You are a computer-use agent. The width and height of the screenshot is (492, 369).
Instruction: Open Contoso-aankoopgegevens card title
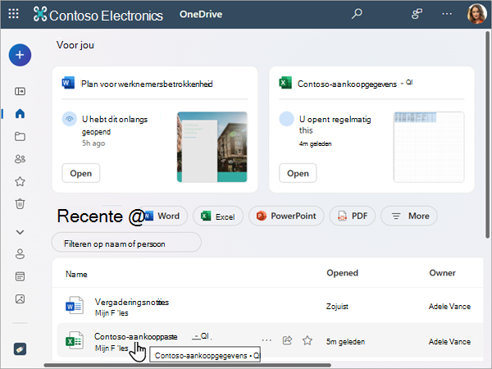coord(347,84)
